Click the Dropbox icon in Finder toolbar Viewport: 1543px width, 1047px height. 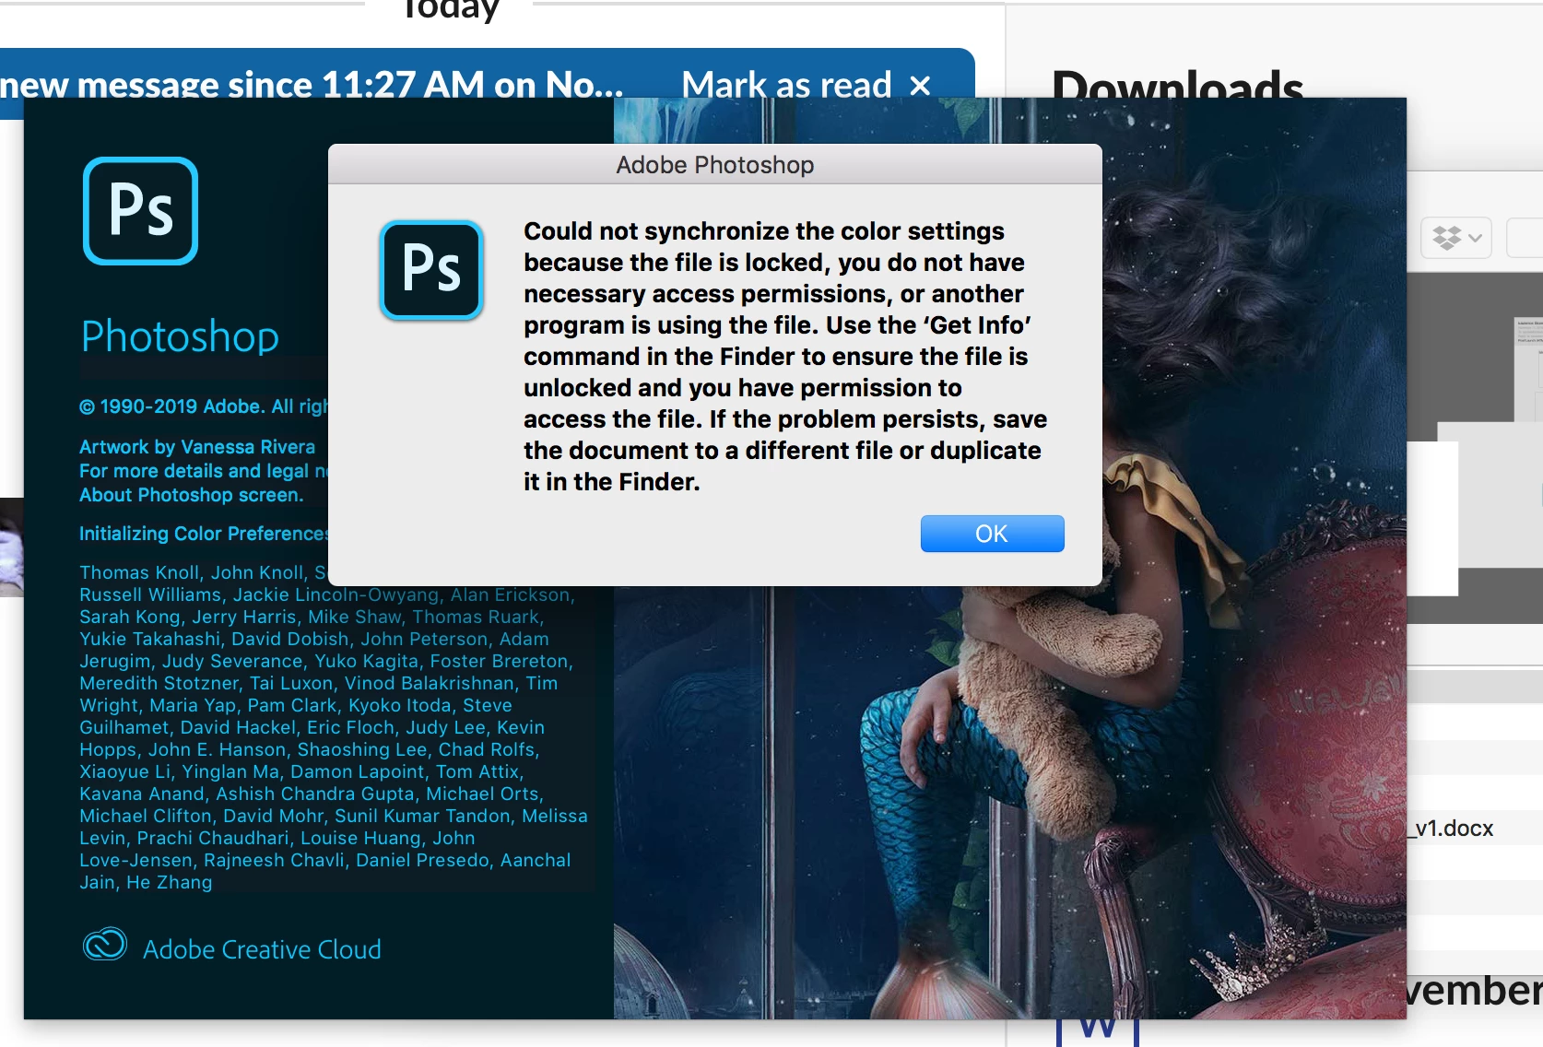point(1446,238)
